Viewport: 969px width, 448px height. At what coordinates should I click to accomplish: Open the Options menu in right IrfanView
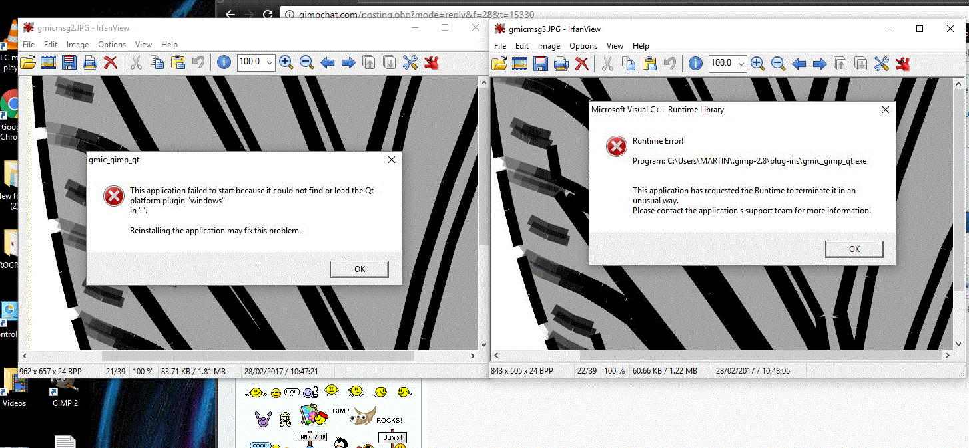tap(583, 46)
